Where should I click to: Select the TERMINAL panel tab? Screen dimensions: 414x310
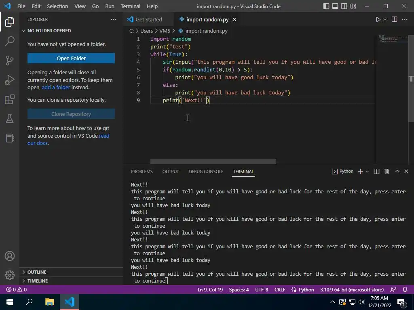(243, 172)
